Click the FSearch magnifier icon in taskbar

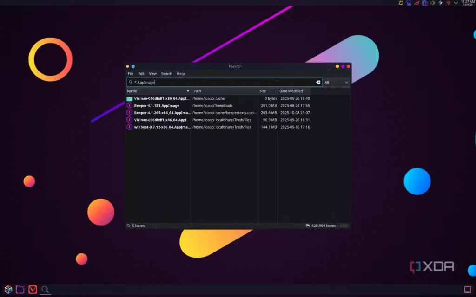[x=45, y=290]
